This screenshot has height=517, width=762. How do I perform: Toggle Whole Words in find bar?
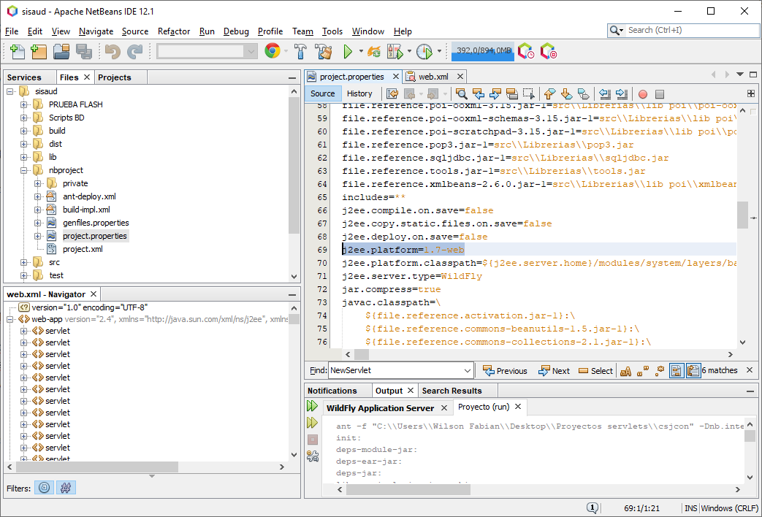coord(643,371)
